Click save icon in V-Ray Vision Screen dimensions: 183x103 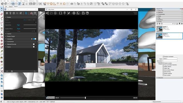(x=83, y=13)
